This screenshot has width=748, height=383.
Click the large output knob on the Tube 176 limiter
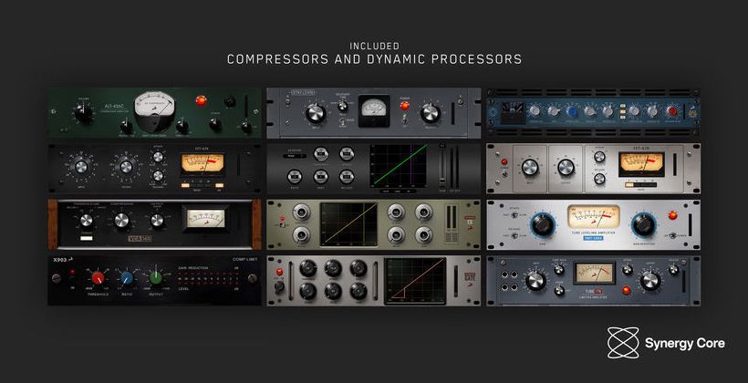pyautogui.click(x=649, y=281)
